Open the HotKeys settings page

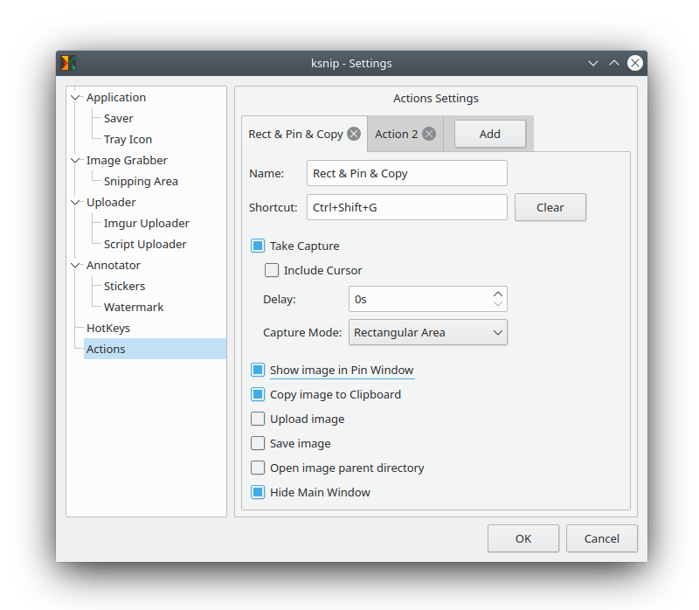(x=108, y=328)
